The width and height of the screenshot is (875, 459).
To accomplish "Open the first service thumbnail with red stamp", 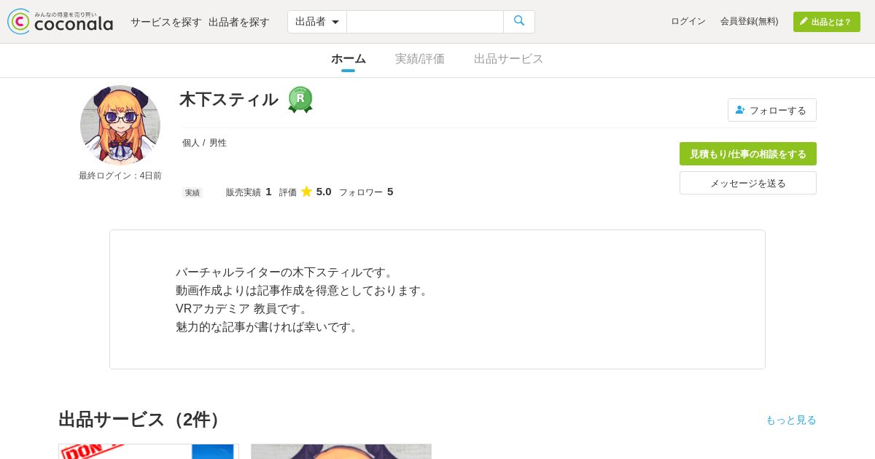I will pos(149,452).
